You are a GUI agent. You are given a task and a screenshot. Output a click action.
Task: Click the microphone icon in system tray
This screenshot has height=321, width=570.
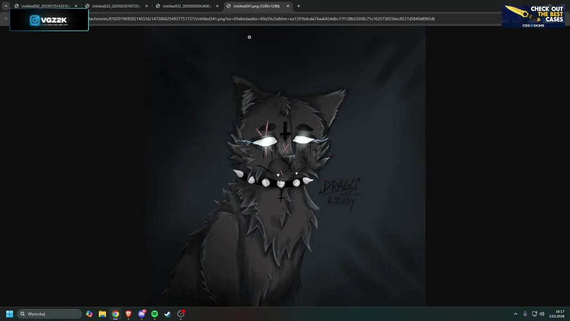(x=525, y=314)
